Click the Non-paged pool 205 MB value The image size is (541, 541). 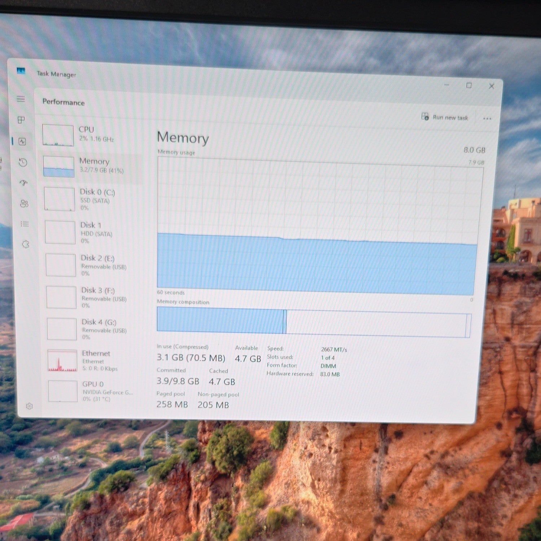coord(213,405)
